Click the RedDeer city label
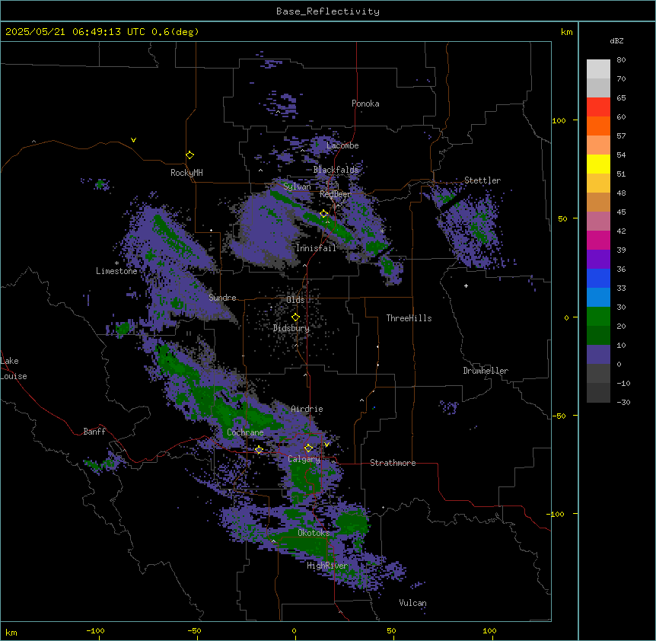 tap(335, 194)
